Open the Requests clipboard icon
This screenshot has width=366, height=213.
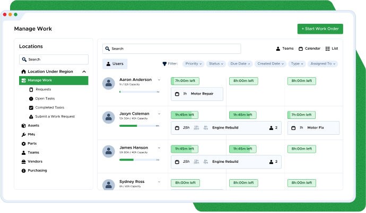[31, 89]
